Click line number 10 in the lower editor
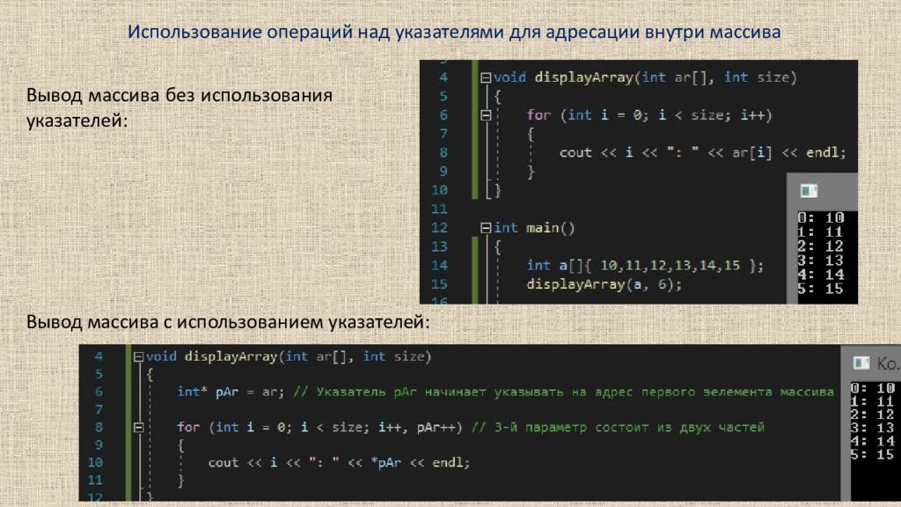The height and width of the screenshot is (507, 901). 94,462
